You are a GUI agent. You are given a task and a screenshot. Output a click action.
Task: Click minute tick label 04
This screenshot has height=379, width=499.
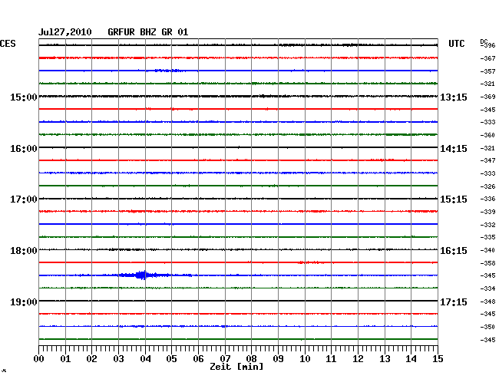145,358
